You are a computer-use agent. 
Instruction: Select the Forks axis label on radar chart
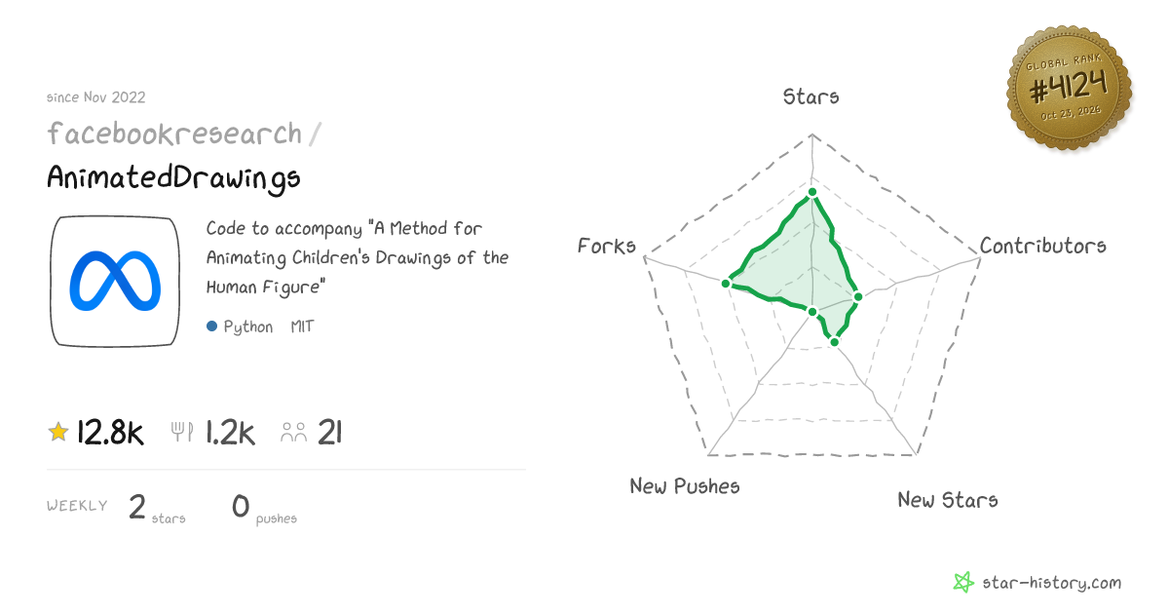tap(607, 246)
